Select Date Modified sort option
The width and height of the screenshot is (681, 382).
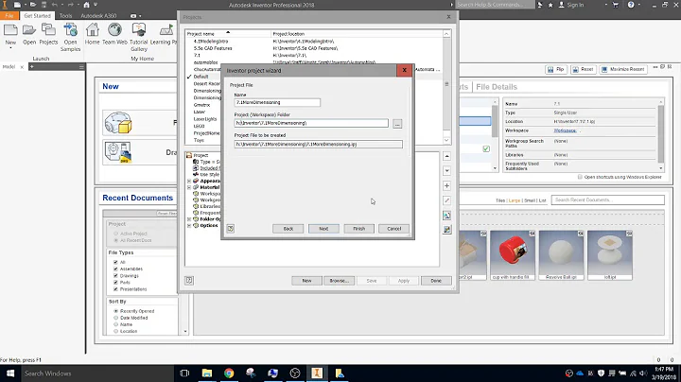point(116,318)
